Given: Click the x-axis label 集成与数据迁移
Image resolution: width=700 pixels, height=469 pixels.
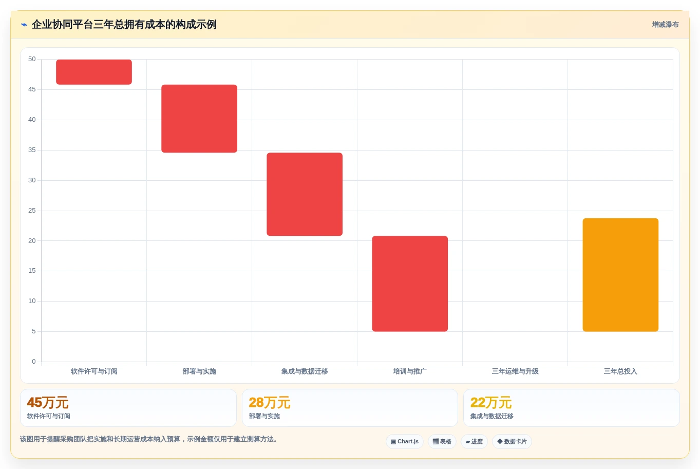Looking at the screenshot, I should click(305, 371).
